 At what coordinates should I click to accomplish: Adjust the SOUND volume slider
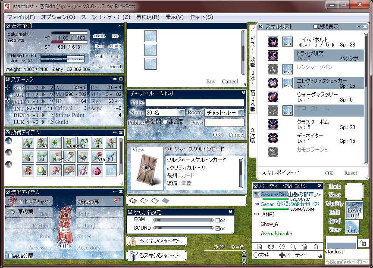(183, 228)
